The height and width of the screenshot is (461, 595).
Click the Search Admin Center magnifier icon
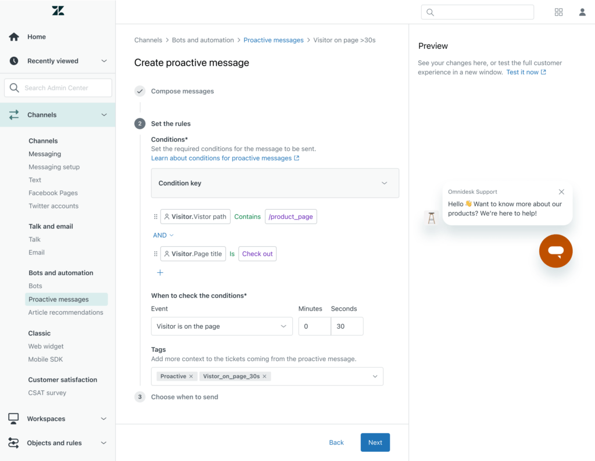15,88
